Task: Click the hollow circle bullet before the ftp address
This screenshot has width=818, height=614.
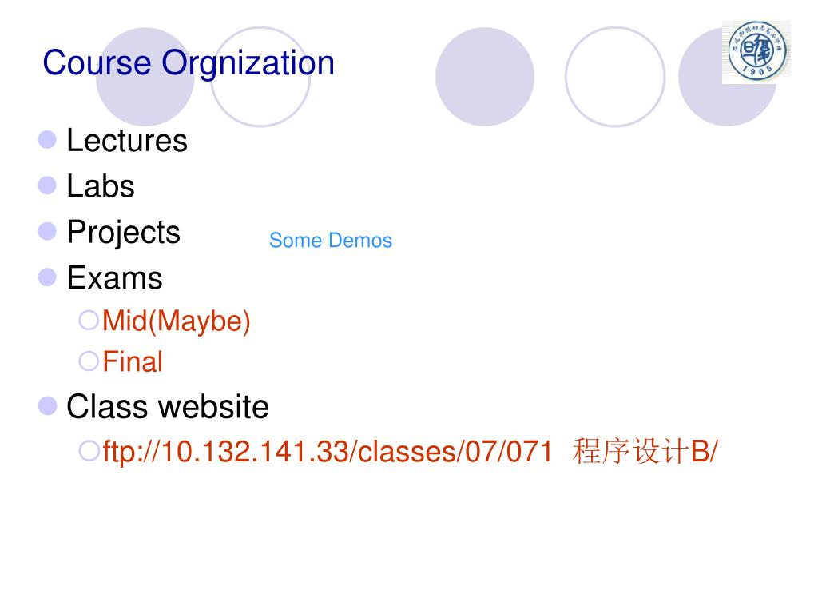Action: [89, 451]
